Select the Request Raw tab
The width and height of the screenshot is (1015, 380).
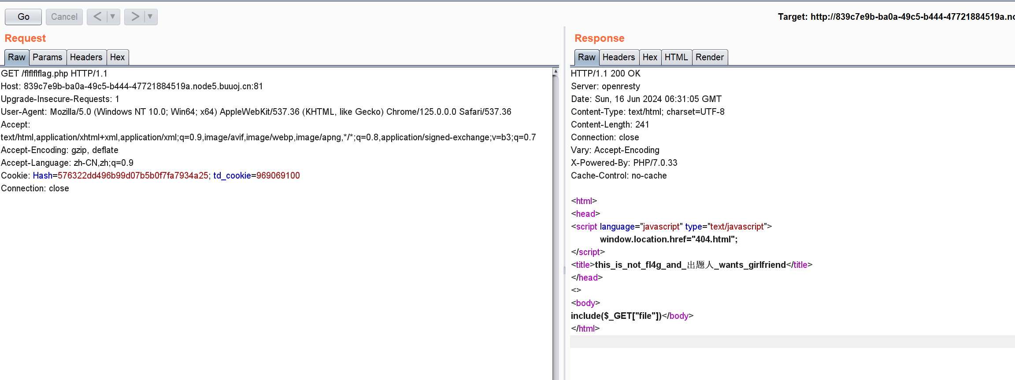(17, 57)
